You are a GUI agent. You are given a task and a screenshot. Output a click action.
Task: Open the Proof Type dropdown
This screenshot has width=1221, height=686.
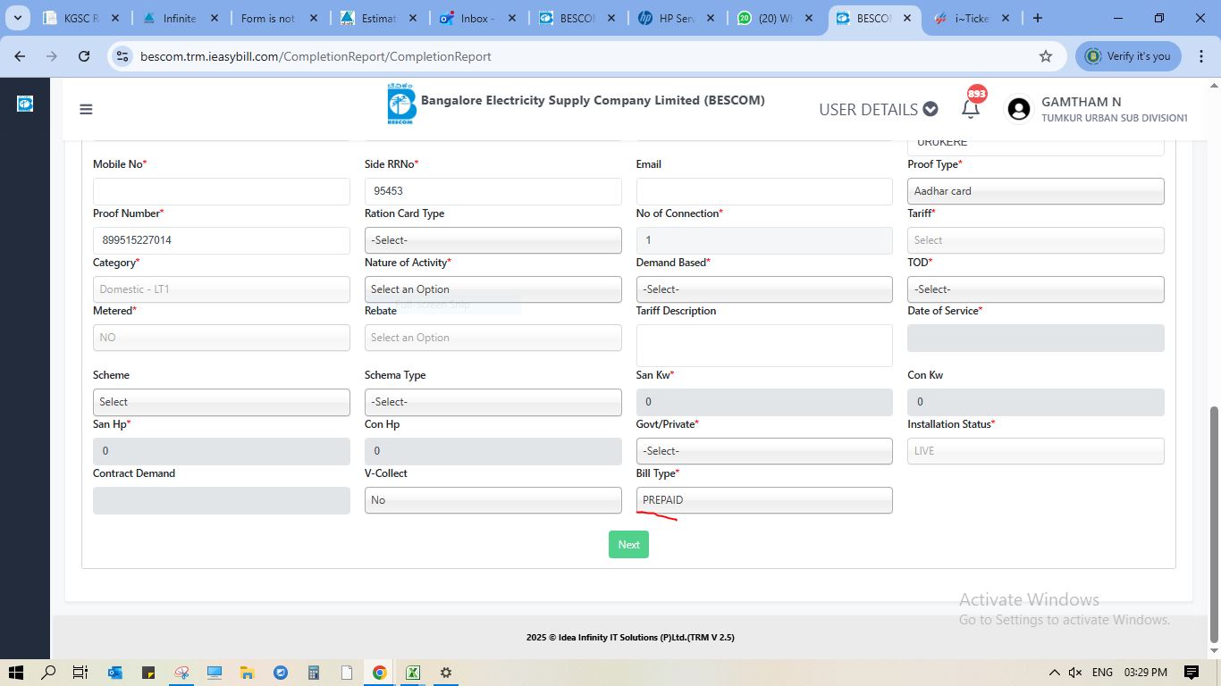[1035, 191]
